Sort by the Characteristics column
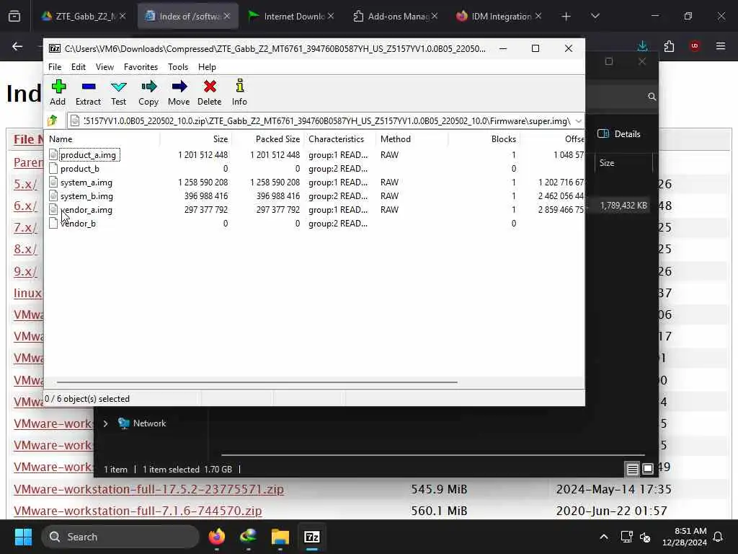The image size is (738, 554). [339, 139]
